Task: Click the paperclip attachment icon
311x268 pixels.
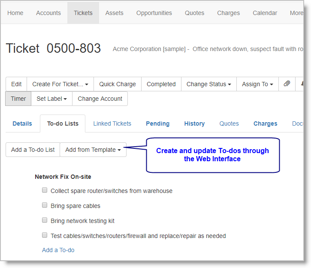Action: coord(287,84)
